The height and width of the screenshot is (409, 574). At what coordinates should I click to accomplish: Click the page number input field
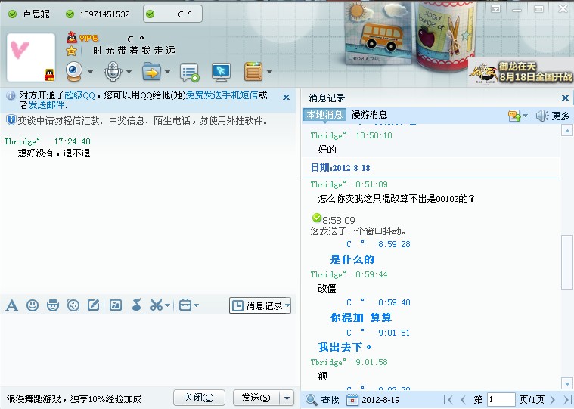click(501, 400)
